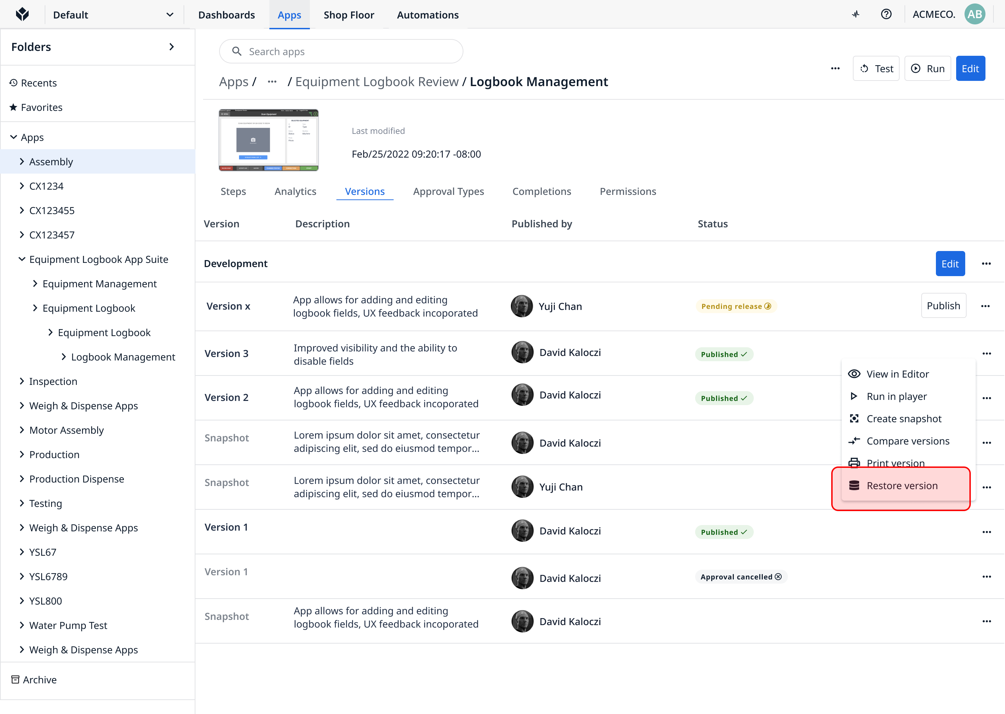Open the help question mark icon
The height and width of the screenshot is (714, 1005).
point(886,15)
